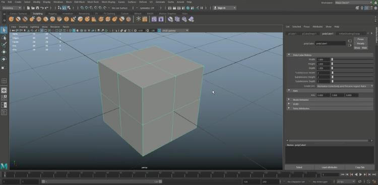This screenshot has height=185, width=378.
Task: Activate the Paint Selection tool
Action: click(4, 45)
